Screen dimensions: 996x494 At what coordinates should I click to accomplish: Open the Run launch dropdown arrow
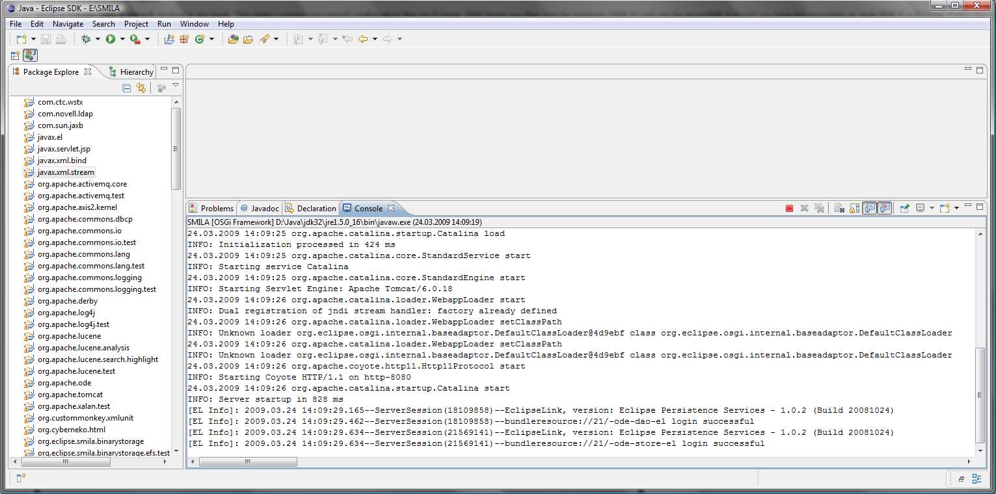pyautogui.click(x=122, y=40)
